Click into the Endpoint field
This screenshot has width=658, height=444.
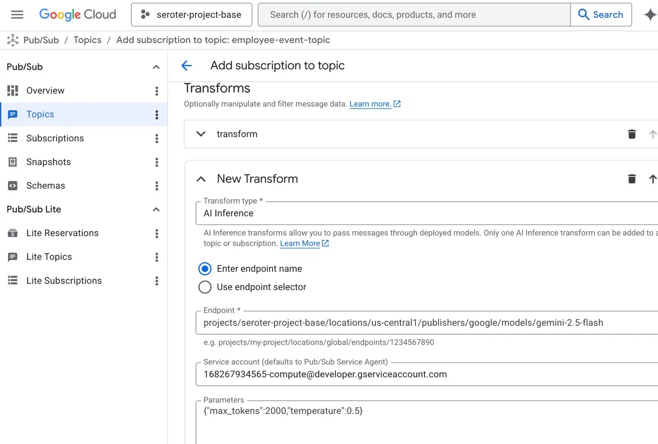point(427,323)
